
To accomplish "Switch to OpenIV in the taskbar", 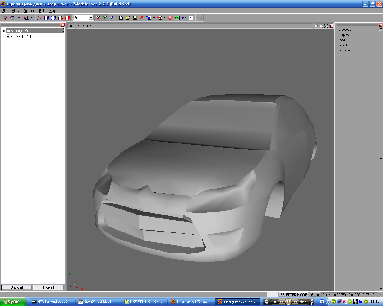I will click(x=98, y=302).
